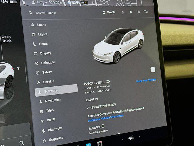Open the Profile menu in top status bar
Screen dimensions: 194x146
pyautogui.click(x=39, y=2)
